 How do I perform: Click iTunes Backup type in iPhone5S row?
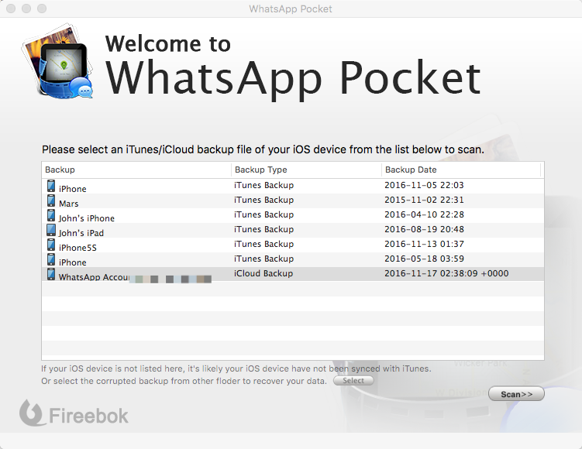pyautogui.click(x=264, y=244)
